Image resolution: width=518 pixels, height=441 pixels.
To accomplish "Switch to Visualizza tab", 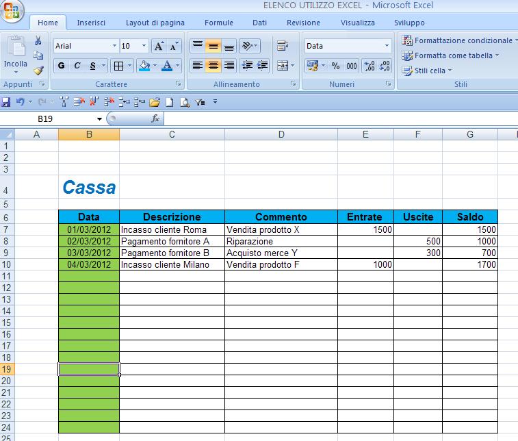I will 357,23.
